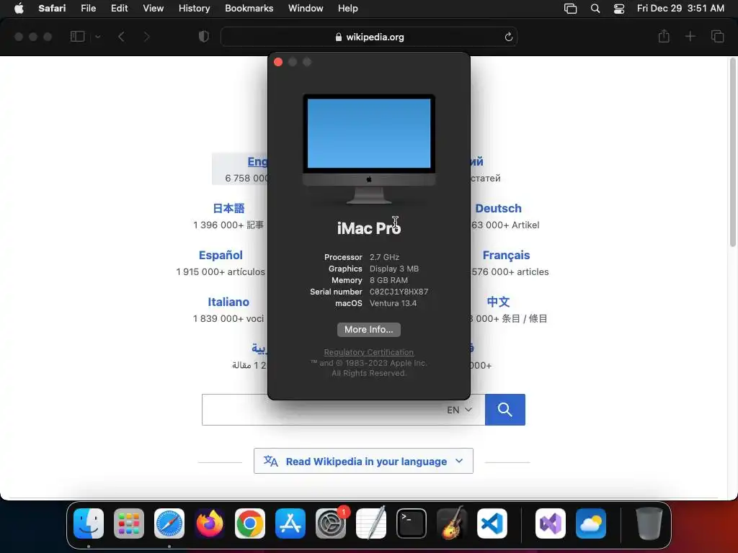This screenshot has height=553, width=738.
Task: Open the English Wikipedia link
Action: [x=257, y=161]
